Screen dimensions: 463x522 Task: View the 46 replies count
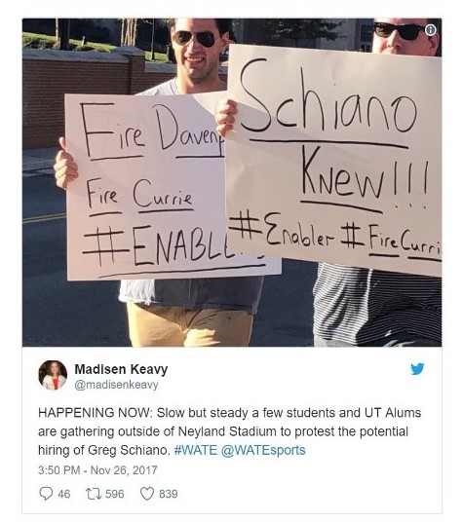click(64, 494)
